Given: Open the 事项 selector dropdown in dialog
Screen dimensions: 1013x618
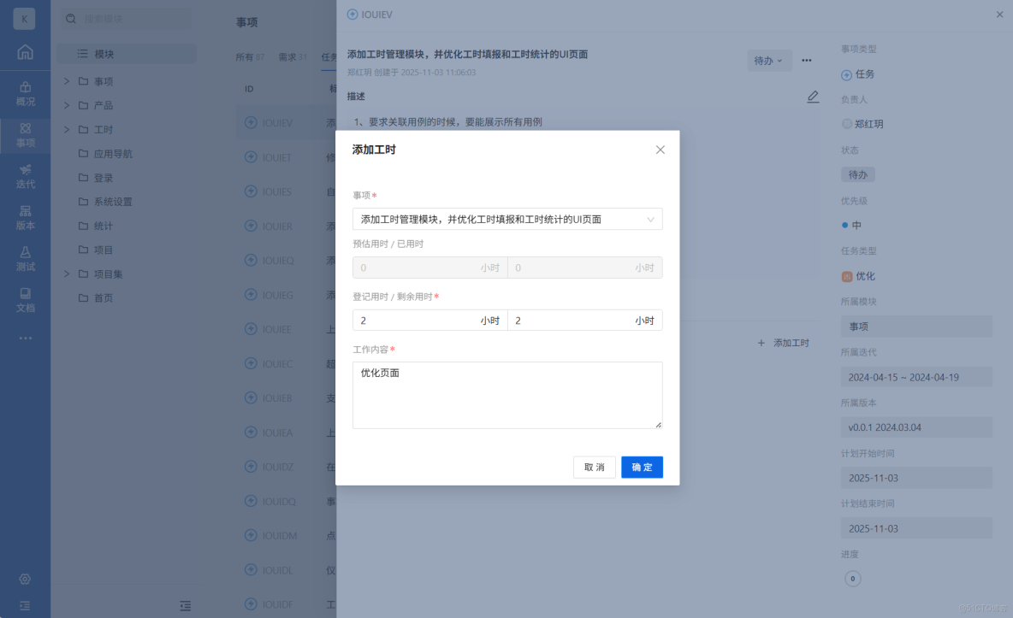Looking at the screenshot, I should [506, 219].
